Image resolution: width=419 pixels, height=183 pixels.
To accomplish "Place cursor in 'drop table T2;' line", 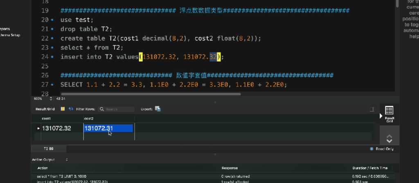I will point(86,29).
